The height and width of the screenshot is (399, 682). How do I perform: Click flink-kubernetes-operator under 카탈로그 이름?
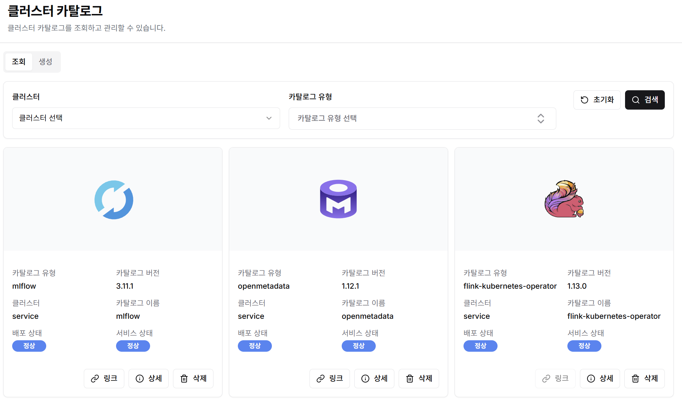click(x=614, y=316)
